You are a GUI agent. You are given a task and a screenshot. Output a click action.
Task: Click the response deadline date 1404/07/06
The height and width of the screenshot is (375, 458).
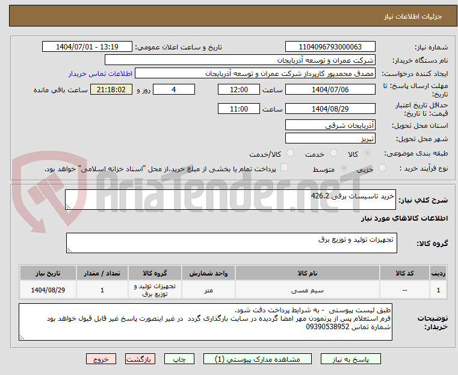point(330,89)
